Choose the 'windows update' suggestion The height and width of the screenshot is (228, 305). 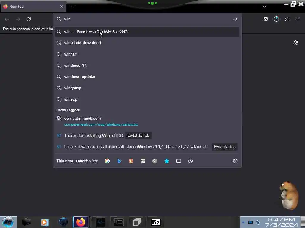click(147, 77)
